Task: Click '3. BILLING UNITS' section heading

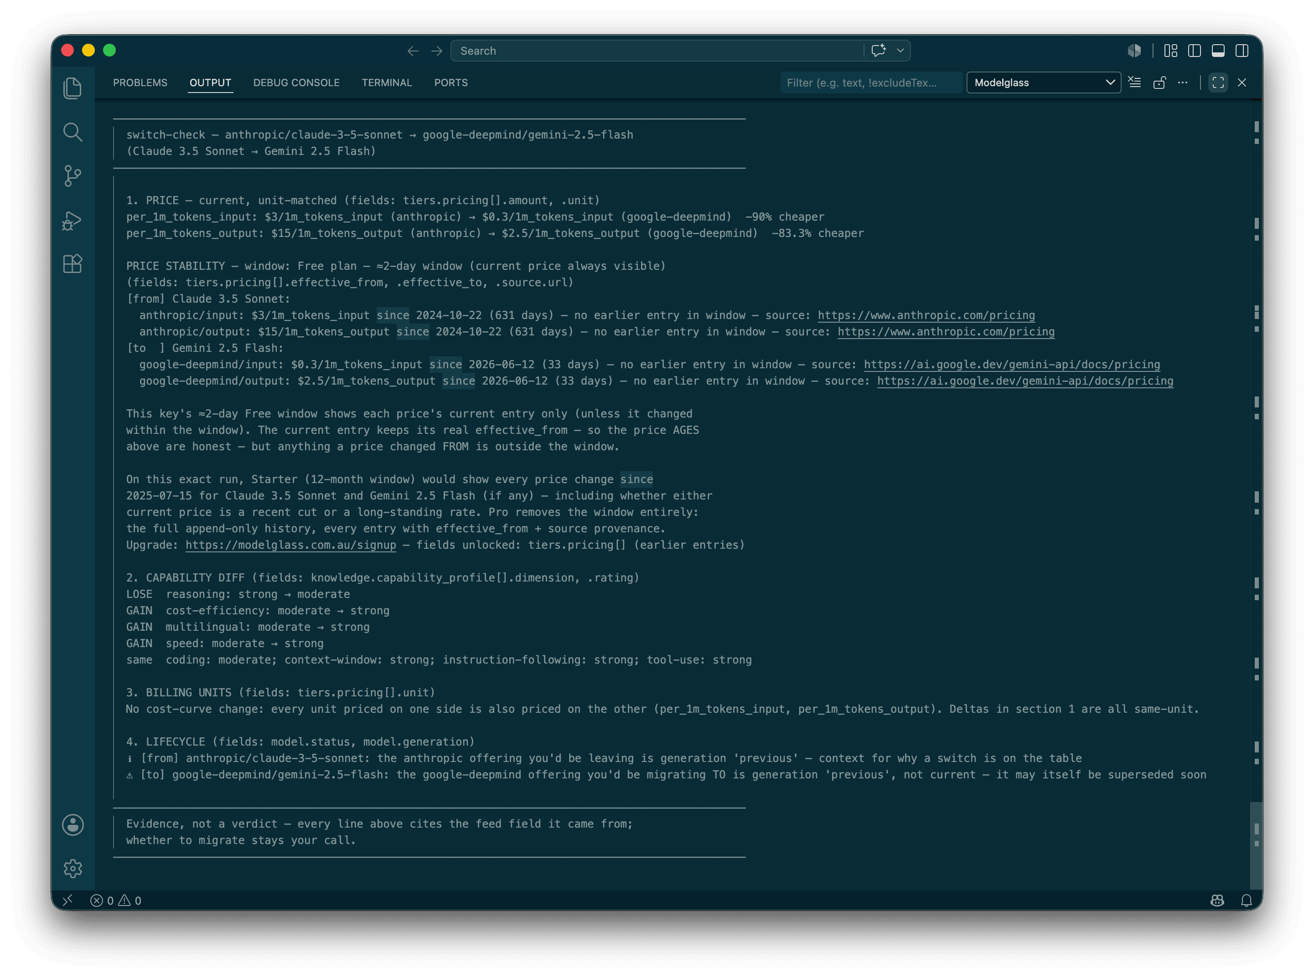Action: tap(281, 692)
